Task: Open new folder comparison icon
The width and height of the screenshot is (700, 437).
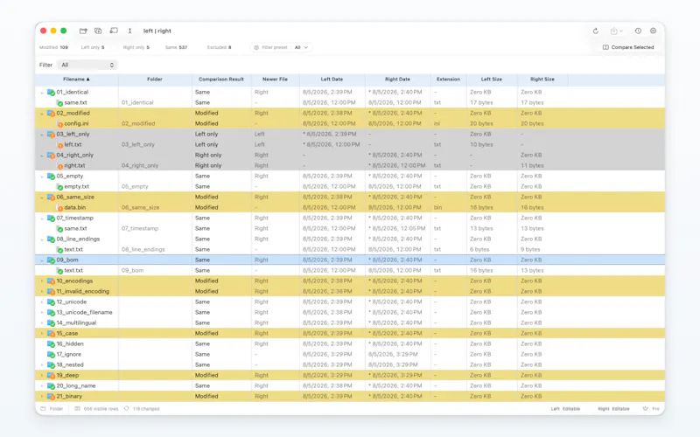Action: tap(83, 31)
